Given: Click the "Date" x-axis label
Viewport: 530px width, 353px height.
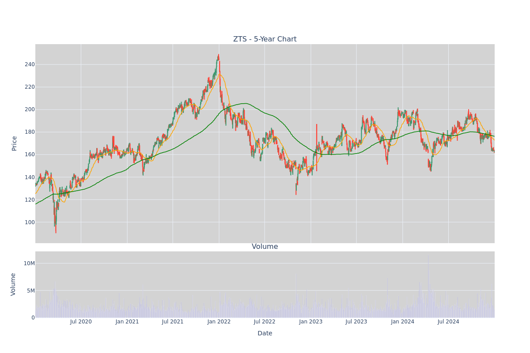Looking at the screenshot, I should [265, 334].
